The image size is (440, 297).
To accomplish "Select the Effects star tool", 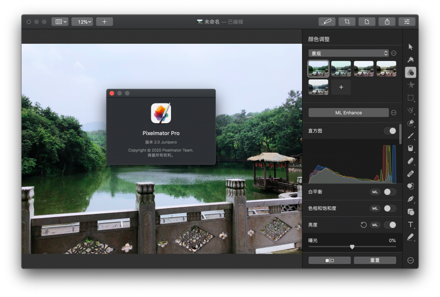I will tap(410, 85).
